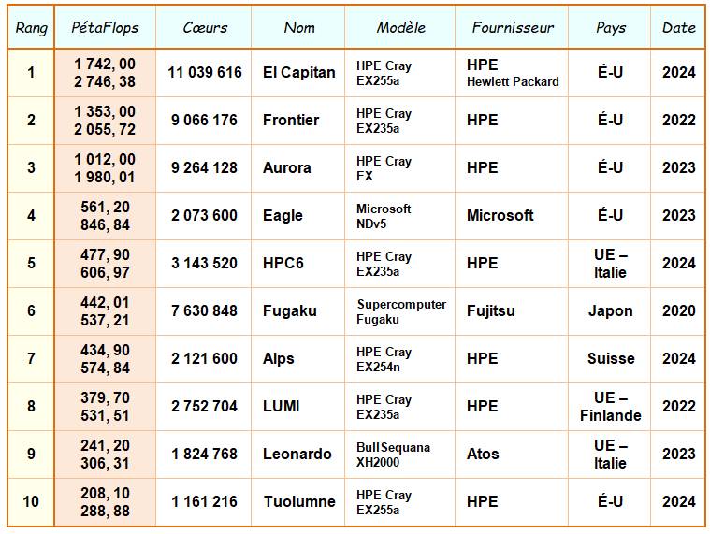
Task: Select the 11 039 616 cores cell
Action: [x=205, y=72]
